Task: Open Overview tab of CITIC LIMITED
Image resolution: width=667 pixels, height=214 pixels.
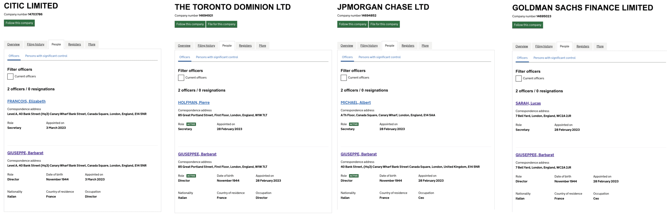Action: 13,44
